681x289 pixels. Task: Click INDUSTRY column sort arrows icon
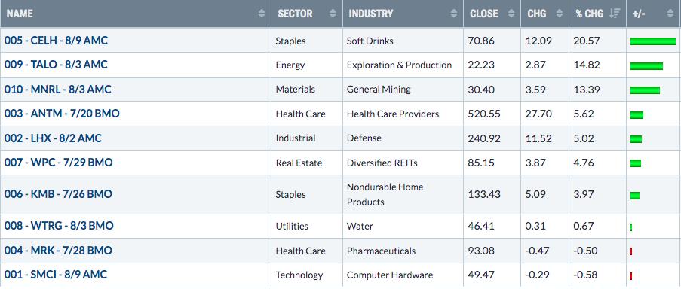coord(454,14)
